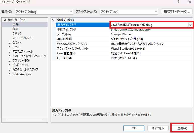Click the horizontal scrollbar under the tree
Viewport: 194px width, 133px height.
(24, 120)
